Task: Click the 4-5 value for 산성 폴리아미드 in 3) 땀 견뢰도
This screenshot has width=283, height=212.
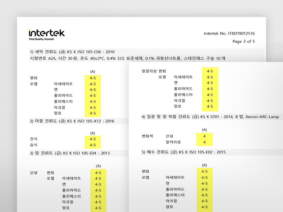Action: coord(98,190)
